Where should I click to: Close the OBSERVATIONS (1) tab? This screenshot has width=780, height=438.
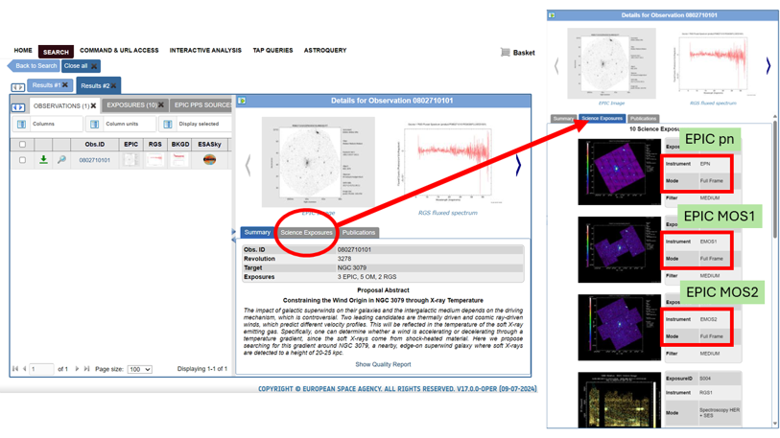pos(93,105)
